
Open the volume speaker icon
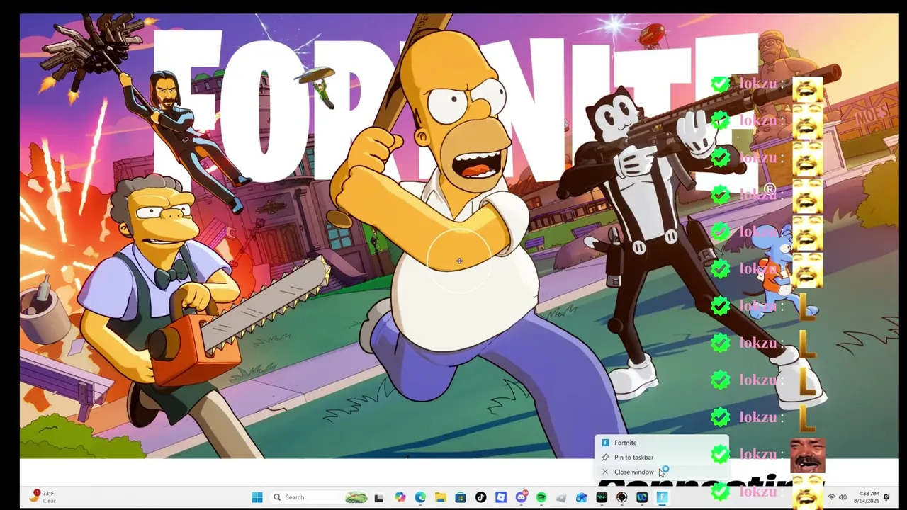(843, 497)
